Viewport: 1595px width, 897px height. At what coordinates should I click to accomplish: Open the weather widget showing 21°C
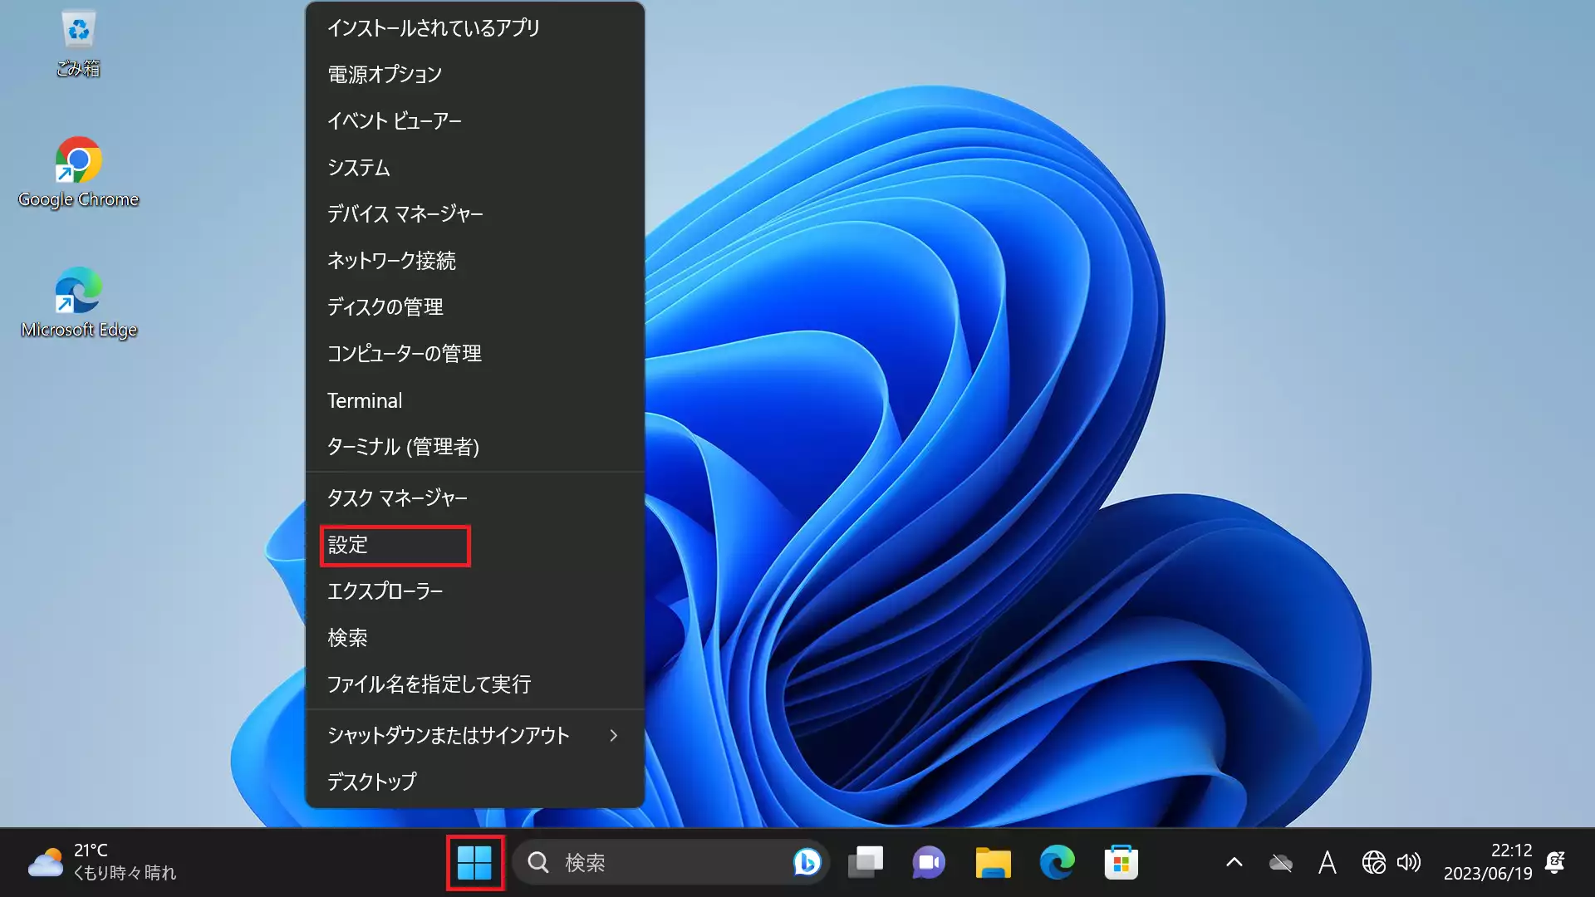[102, 862]
